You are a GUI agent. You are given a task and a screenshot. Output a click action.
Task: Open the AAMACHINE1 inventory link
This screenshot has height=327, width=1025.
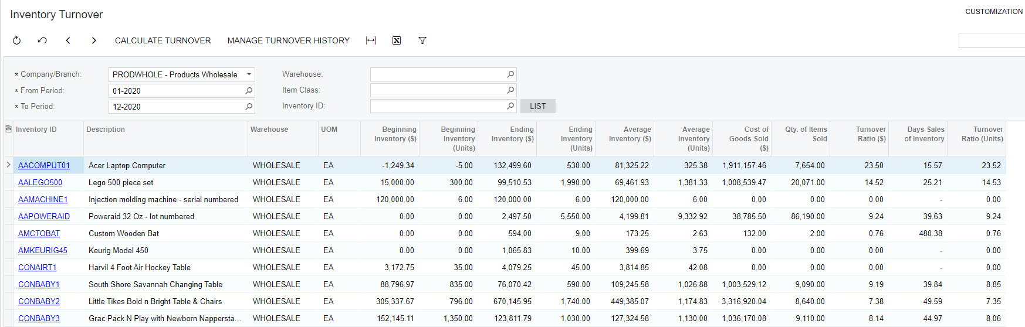pos(43,200)
